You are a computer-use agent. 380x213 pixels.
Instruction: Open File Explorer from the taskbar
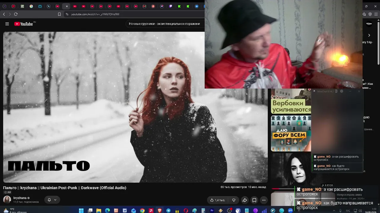[x=99, y=211]
